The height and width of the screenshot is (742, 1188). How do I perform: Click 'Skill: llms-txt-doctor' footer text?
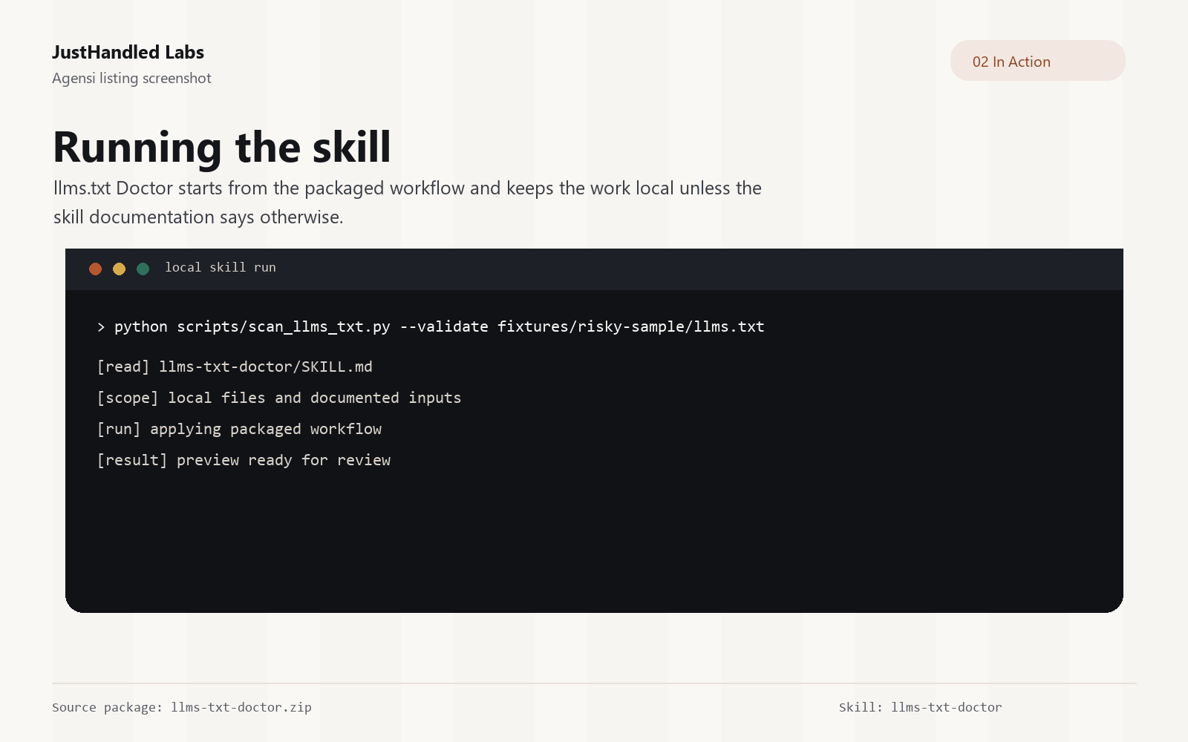tap(921, 707)
